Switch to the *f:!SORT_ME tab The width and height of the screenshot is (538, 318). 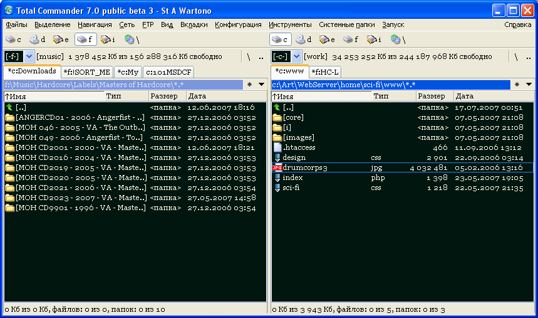click(87, 72)
